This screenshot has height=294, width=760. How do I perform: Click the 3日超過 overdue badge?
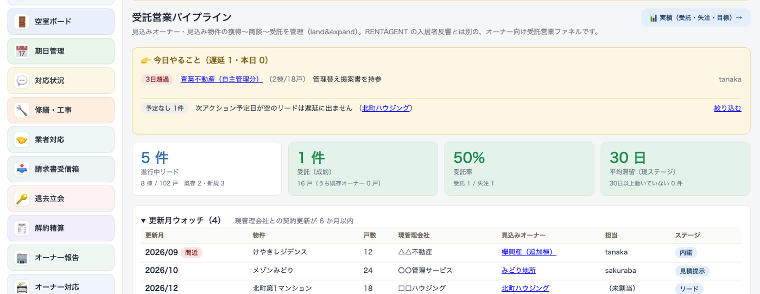(x=157, y=79)
